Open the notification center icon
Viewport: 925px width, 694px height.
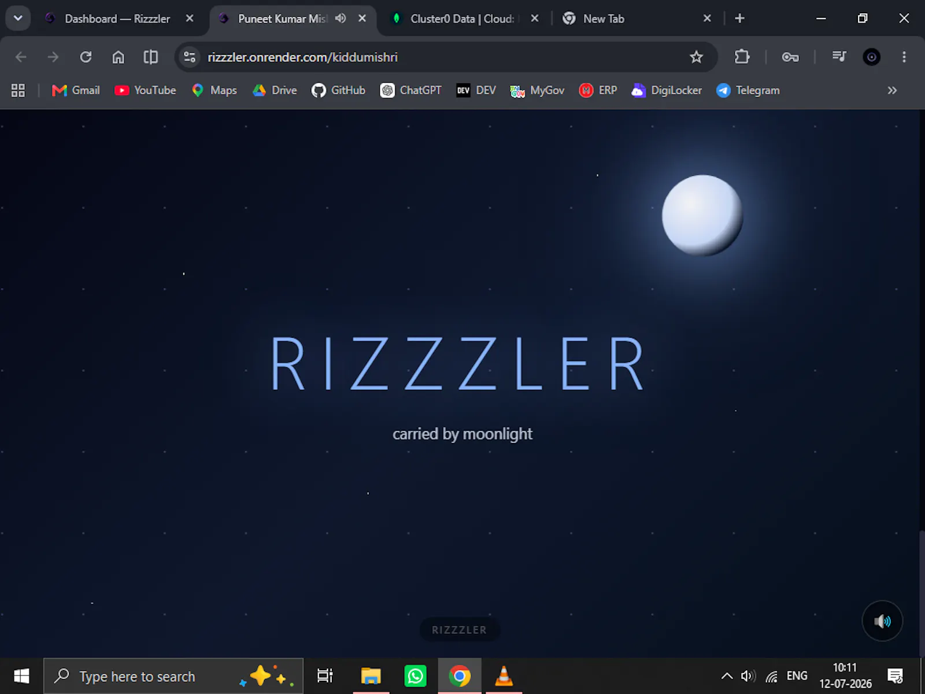896,676
